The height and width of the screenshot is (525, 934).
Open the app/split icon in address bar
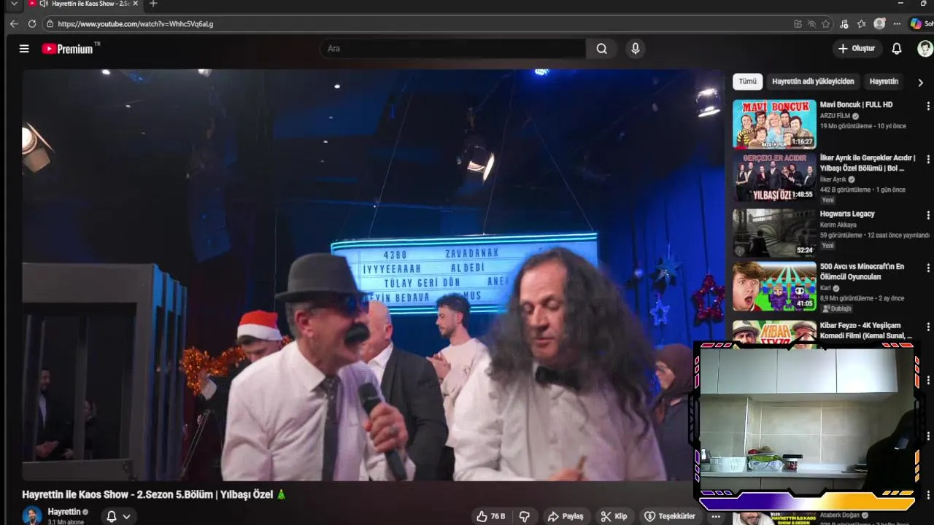[x=798, y=23]
